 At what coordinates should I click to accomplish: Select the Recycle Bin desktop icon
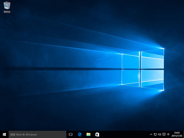pyautogui.click(x=6, y=6)
